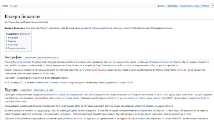Edit Биография section via редактиране link
This screenshot has height=120, width=214.
pos(31,57)
